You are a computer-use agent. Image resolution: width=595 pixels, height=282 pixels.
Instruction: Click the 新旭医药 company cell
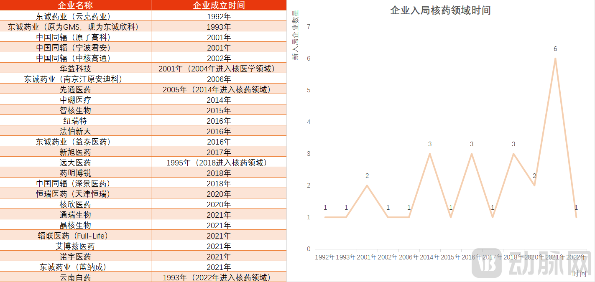[75, 152]
